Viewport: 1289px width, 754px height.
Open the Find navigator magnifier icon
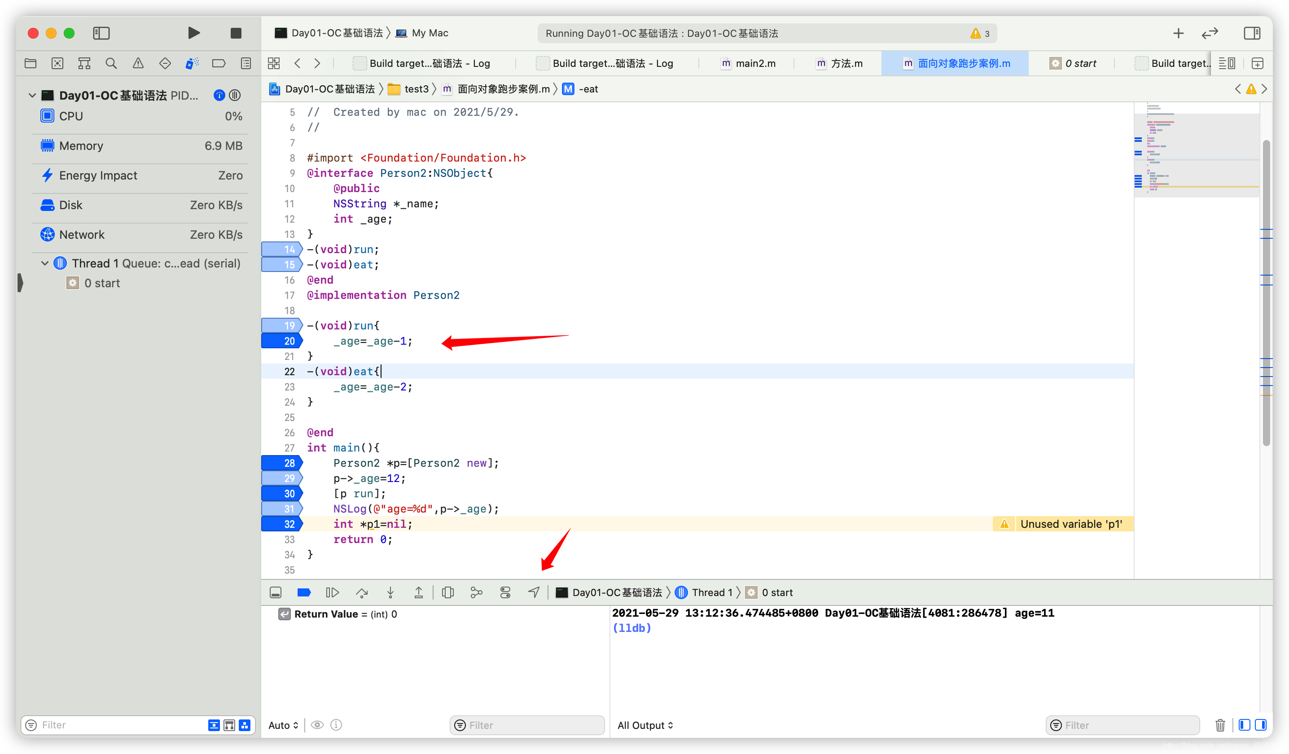pyautogui.click(x=111, y=63)
